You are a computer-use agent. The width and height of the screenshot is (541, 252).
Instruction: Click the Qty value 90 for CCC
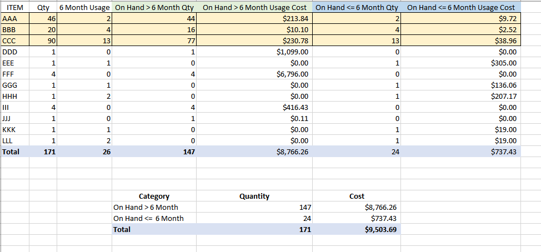43,41
